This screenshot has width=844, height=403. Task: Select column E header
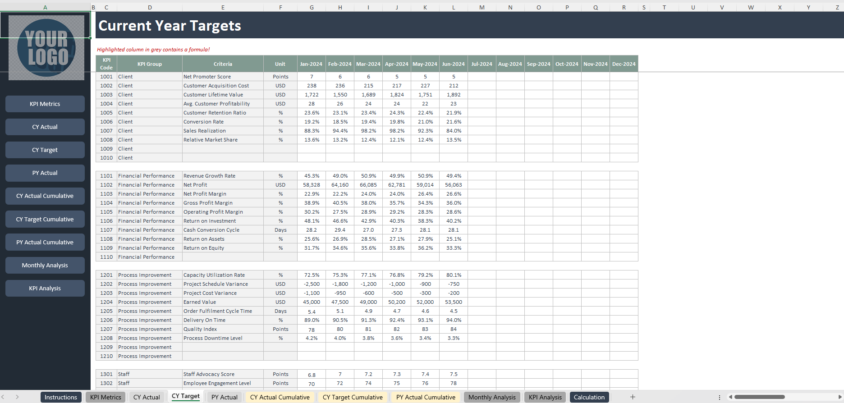(x=223, y=7)
